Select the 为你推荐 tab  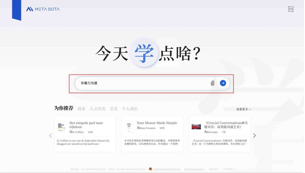tap(64, 108)
